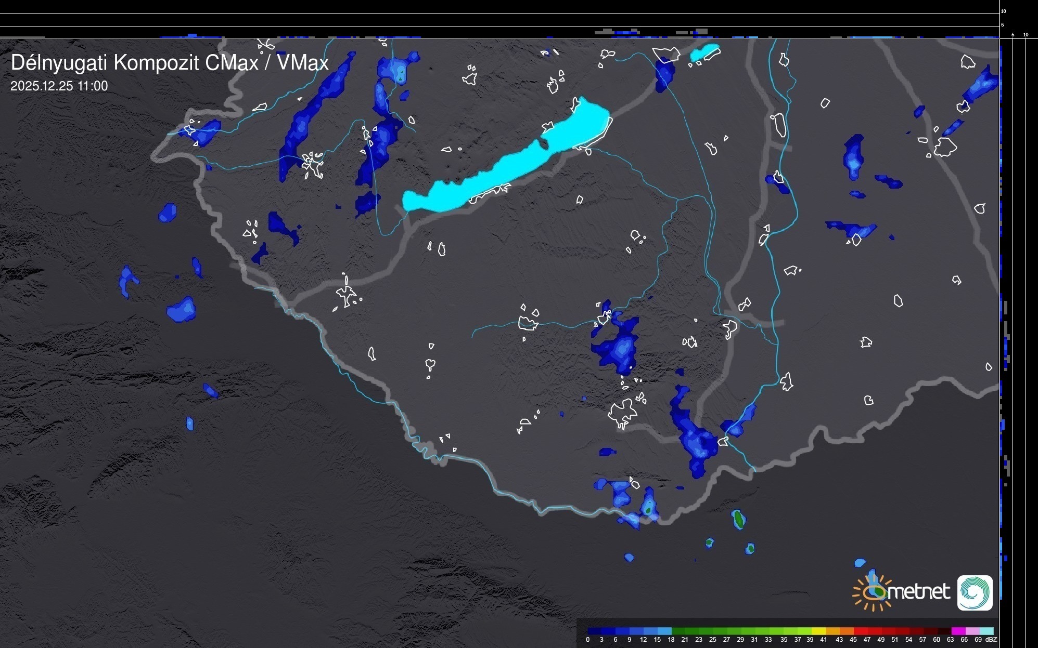Select the dark navy 0 dBZ swatch
The height and width of the screenshot is (648, 1038).
pyautogui.click(x=595, y=631)
